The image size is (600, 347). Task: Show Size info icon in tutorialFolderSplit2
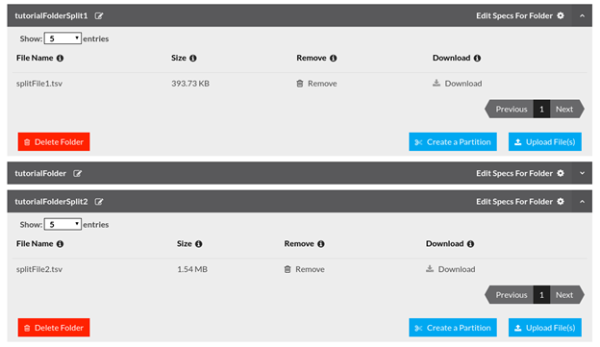point(199,244)
